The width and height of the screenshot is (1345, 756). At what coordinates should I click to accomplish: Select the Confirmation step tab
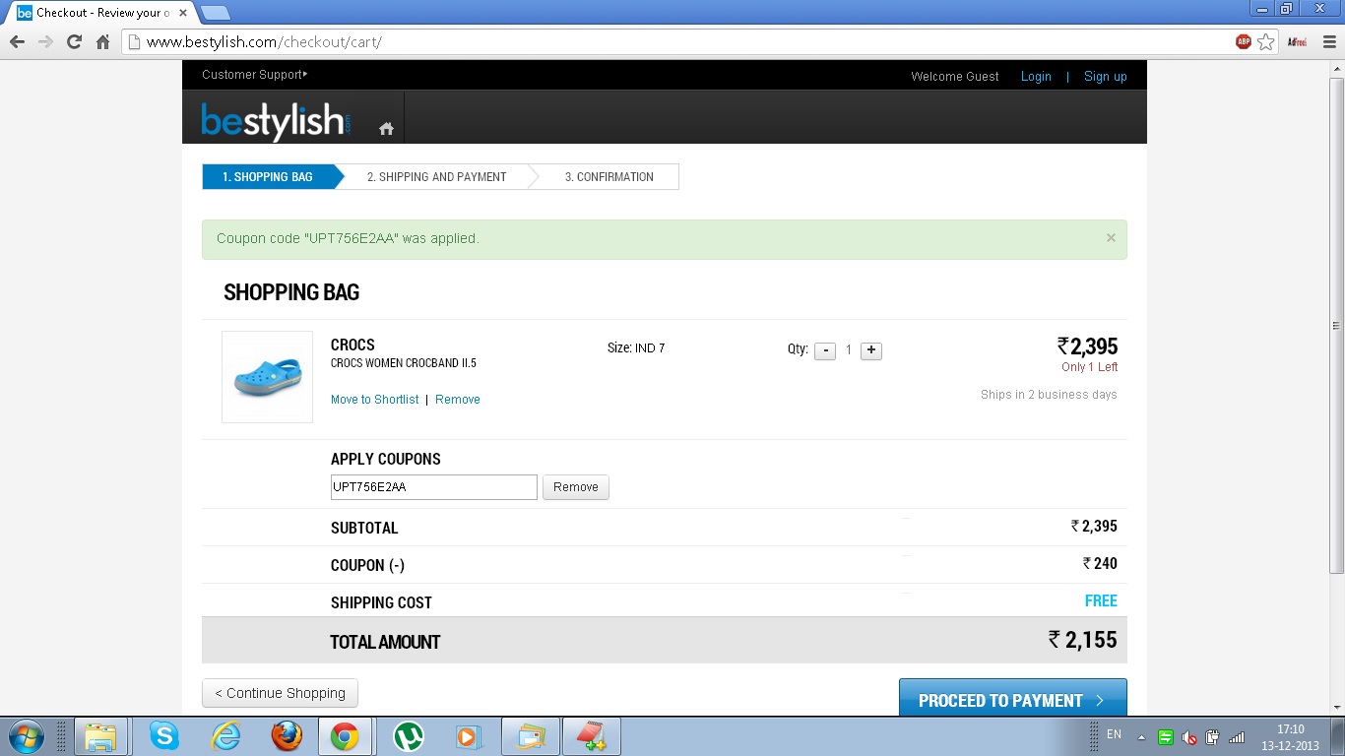608,177
